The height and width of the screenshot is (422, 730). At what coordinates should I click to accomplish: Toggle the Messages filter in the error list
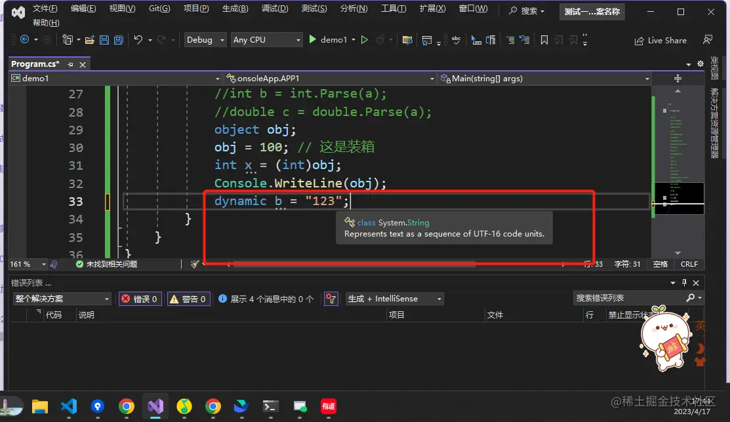[x=266, y=299]
